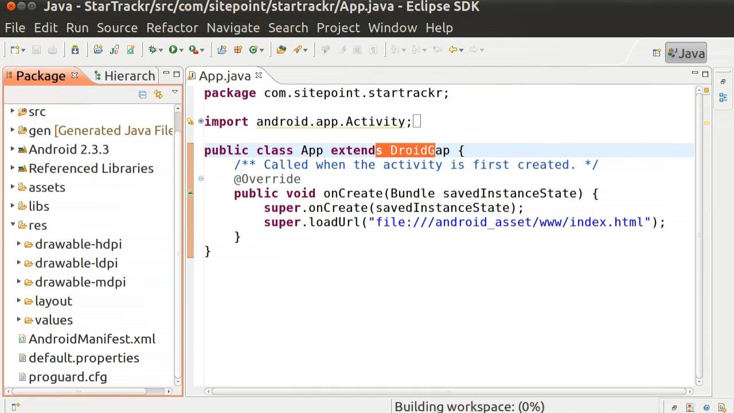The height and width of the screenshot is (413, 734).
Task: Click the Save toolbar icon
Action: [36, 50]
